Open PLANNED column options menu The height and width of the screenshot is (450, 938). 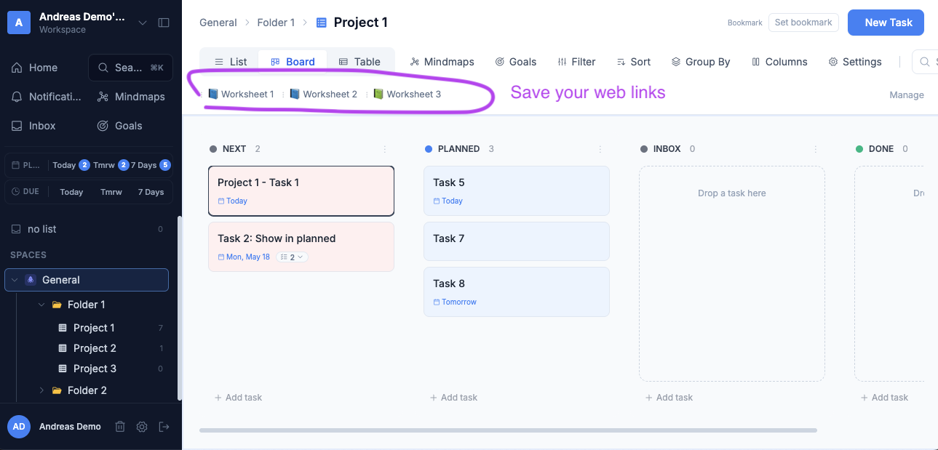pyautogui.click(x=600, y=149)
